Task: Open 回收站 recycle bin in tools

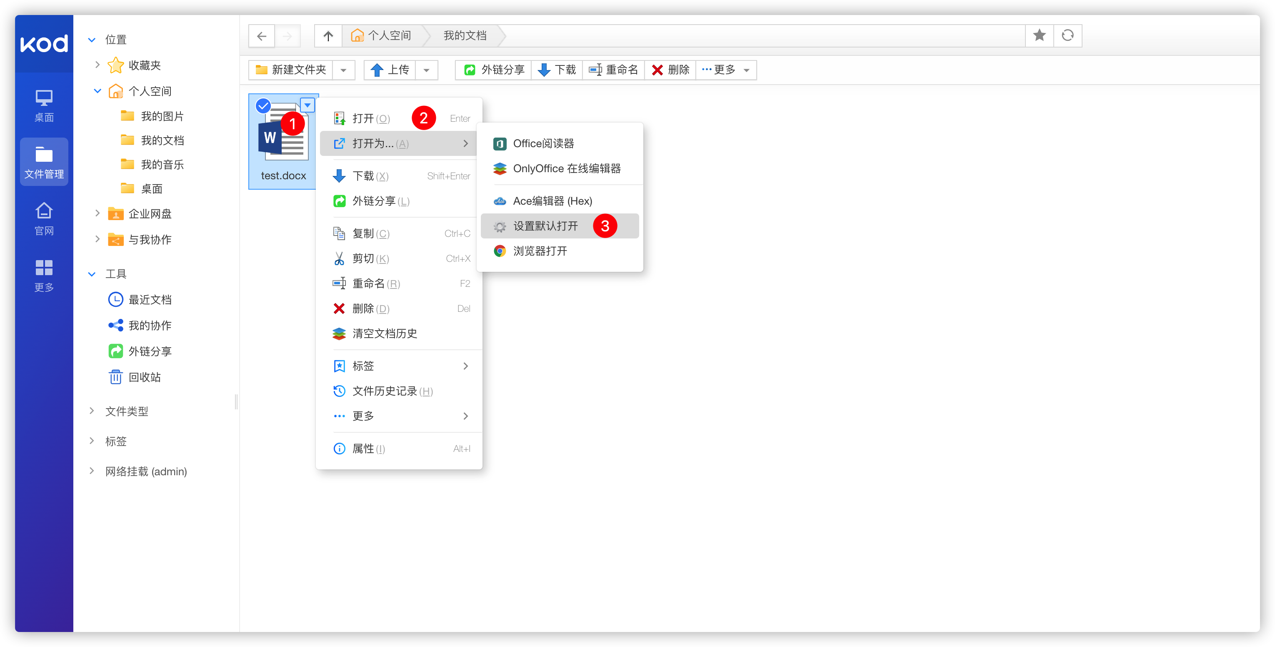Action: [x=144, y=377]
